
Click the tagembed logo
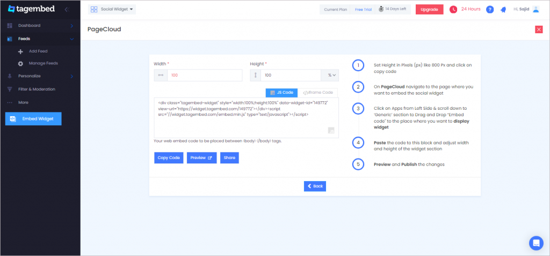click(31, 9)
